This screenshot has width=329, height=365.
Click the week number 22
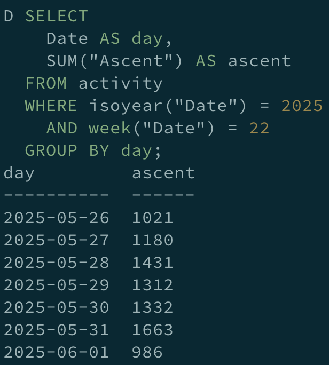click(260, 128)
